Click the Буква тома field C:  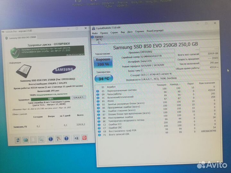point(158,70)
